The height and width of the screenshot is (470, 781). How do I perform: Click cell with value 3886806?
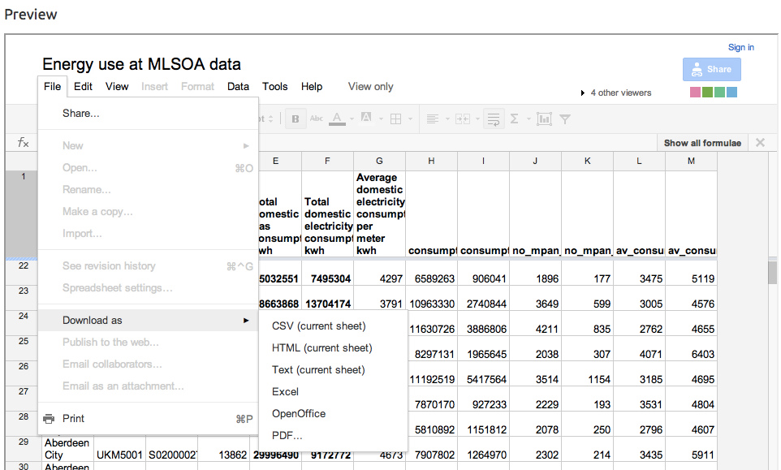coord(483,323)
